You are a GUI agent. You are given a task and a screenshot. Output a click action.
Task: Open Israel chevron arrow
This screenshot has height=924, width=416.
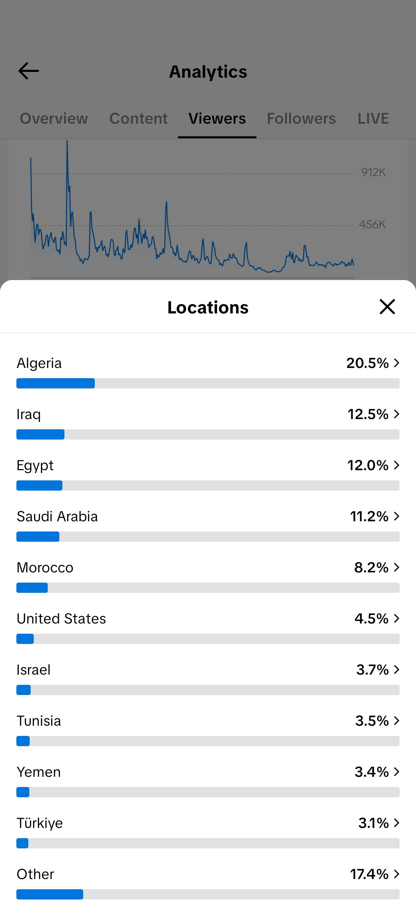click(396, 670)
